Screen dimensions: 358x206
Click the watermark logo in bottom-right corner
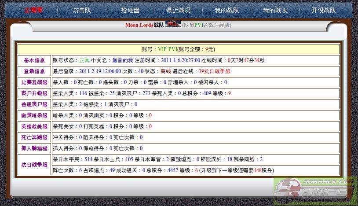[316, 191]
